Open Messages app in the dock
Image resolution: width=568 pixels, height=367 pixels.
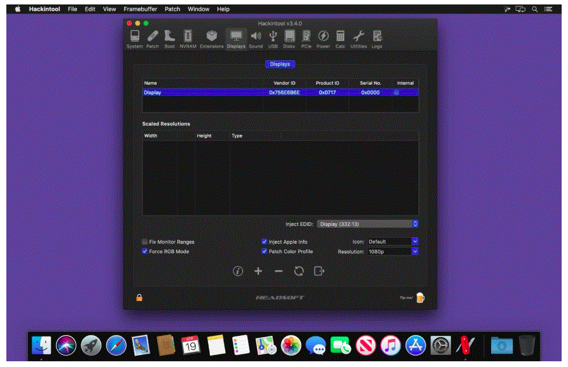click(x=315, y=345)
